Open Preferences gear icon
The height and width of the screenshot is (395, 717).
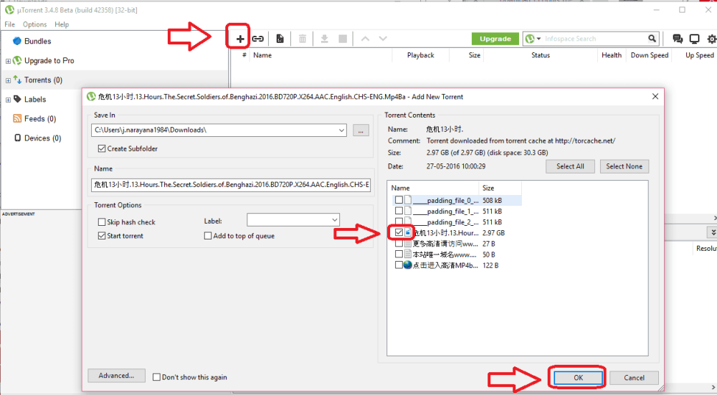click(711, 39)
